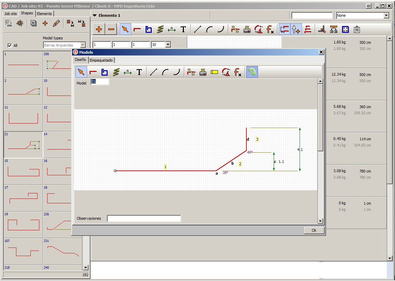Click the blue square four-dots icon in main toolbar
The width and height of the screenshot is (395, 281).
(345, 29)
